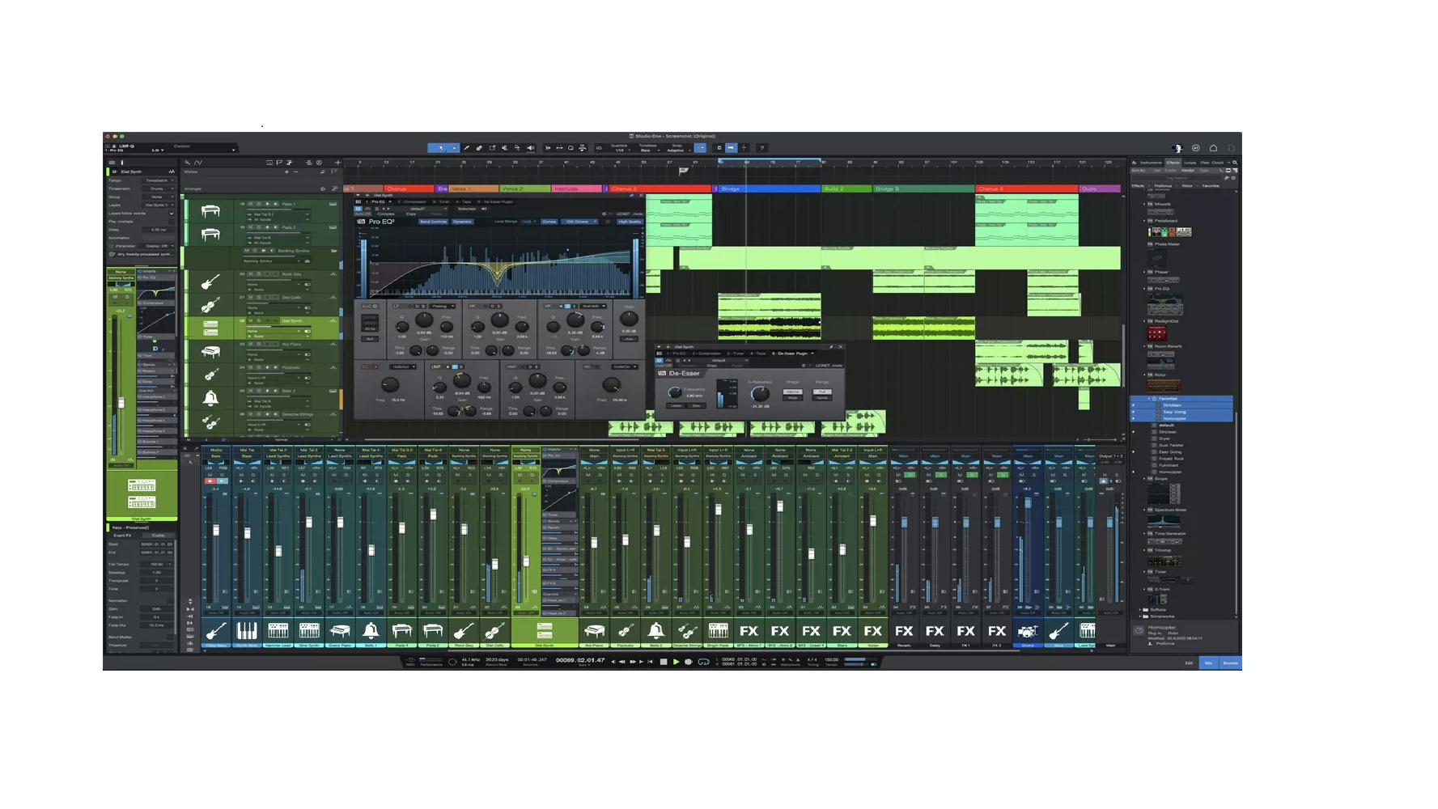Mute the Pads 2 track
Viewport: 1438px width, 809px height.
click(251, 227)
